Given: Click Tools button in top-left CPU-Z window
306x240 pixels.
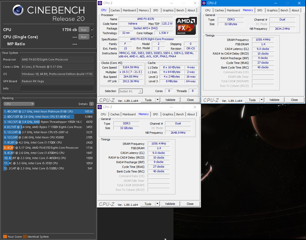Looking at the screenshot, I should click(x=148, y=100).
